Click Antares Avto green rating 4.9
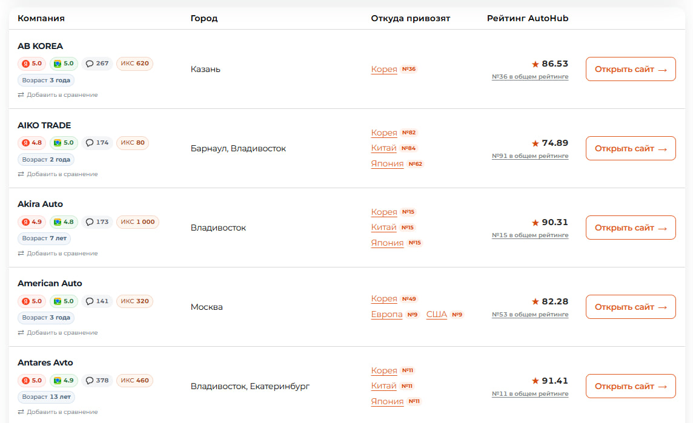Screen dimensions: 693x423 click(x=64, y=380)
